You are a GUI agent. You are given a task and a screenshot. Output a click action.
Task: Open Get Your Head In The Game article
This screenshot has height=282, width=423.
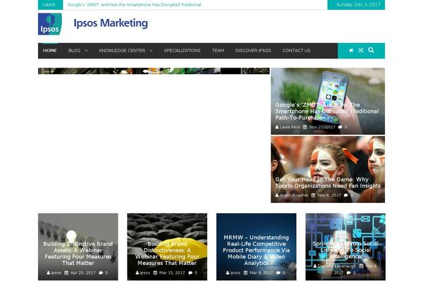tap(328, 183)
